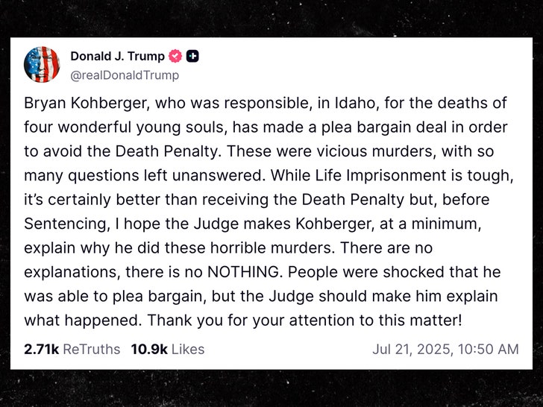Screen dimensions: 543x407
Task: Click the red verified checkmark badge
Action: [x=175, y=57]
